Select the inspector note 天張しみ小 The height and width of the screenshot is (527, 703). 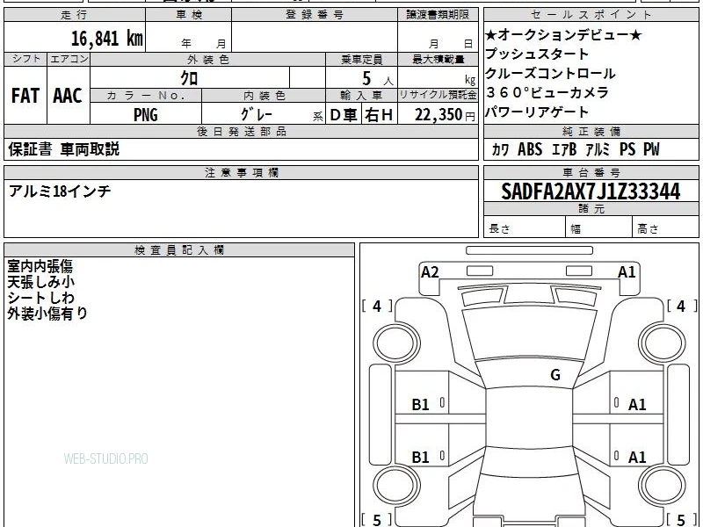pyautogui.click(x=40, y=282)
